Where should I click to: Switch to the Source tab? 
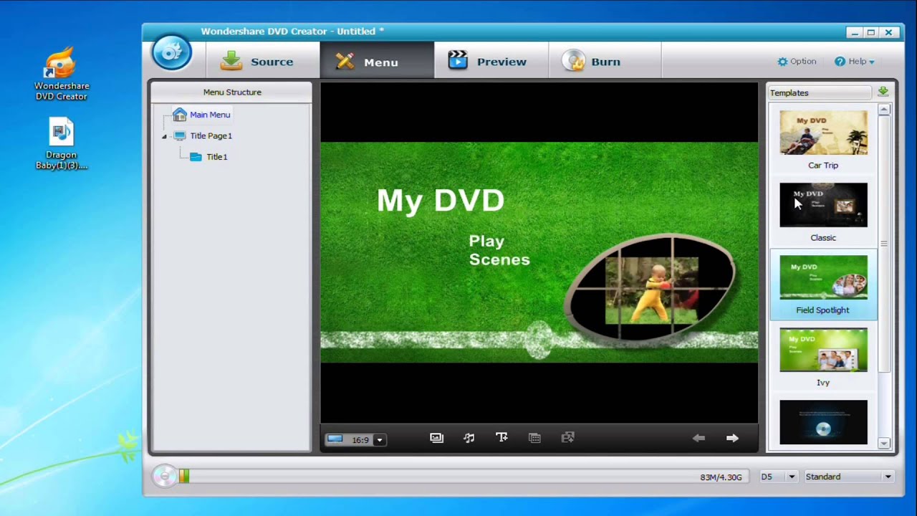[262, 60]
